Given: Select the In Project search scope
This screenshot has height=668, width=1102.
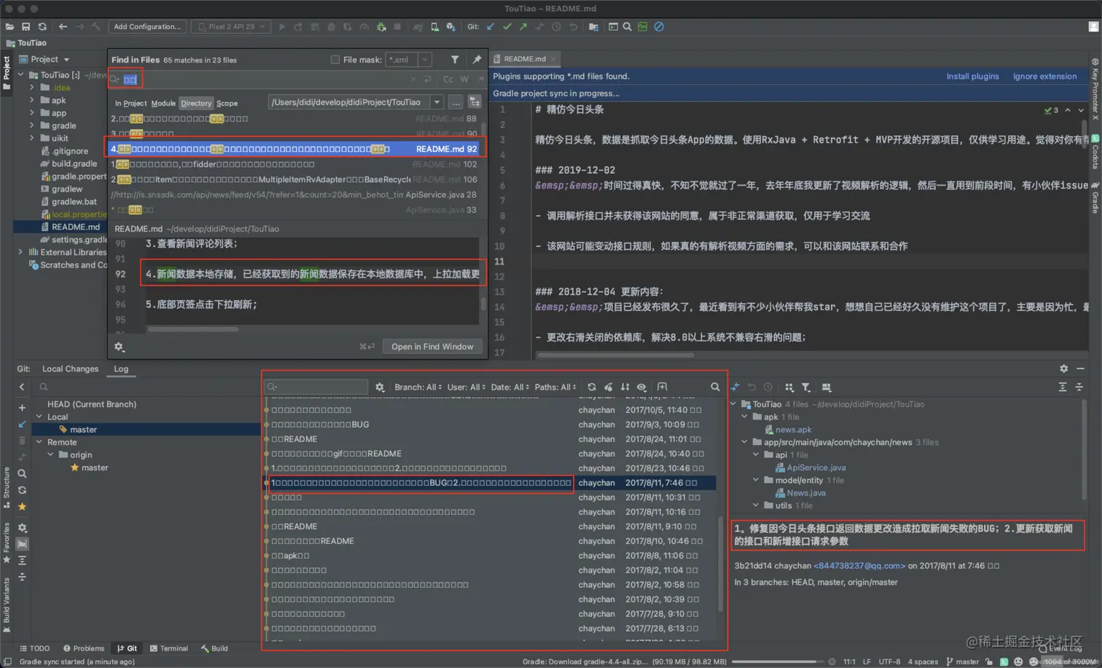Looking at the screenshot, I should click(130, 103).
